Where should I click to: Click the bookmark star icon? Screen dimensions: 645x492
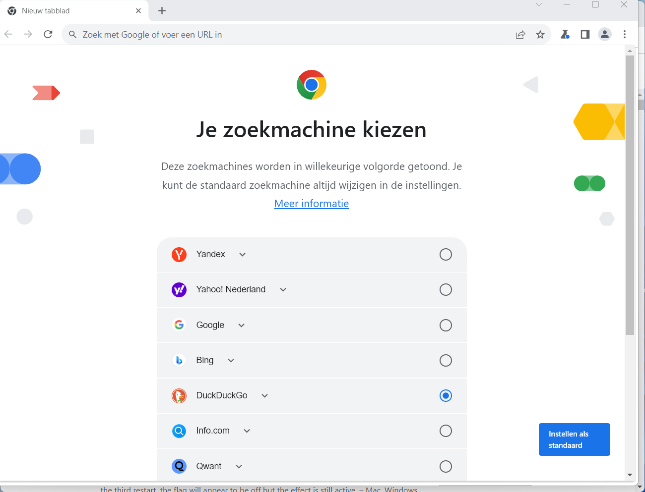[x=540, y=35]
